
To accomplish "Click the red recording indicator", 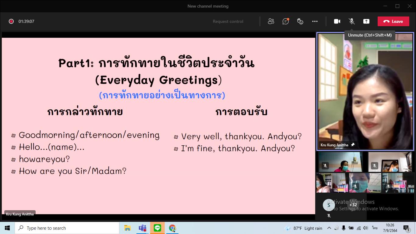I will pyautogui.click(x=11, y=21).
